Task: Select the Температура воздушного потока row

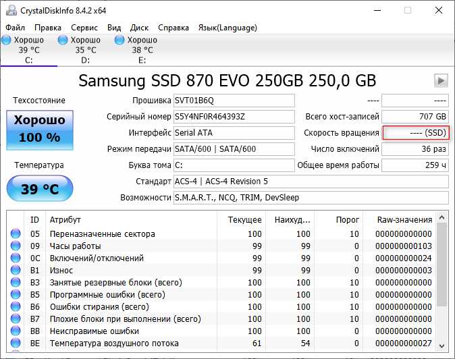Action: click(221, 343)
